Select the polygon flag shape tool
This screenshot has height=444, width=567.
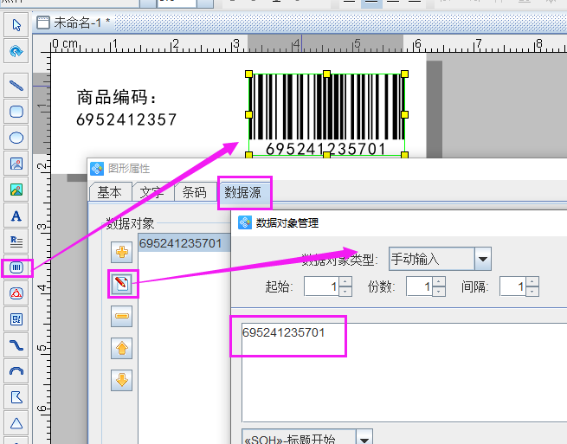pyautogui.click(x=16, y=397)
